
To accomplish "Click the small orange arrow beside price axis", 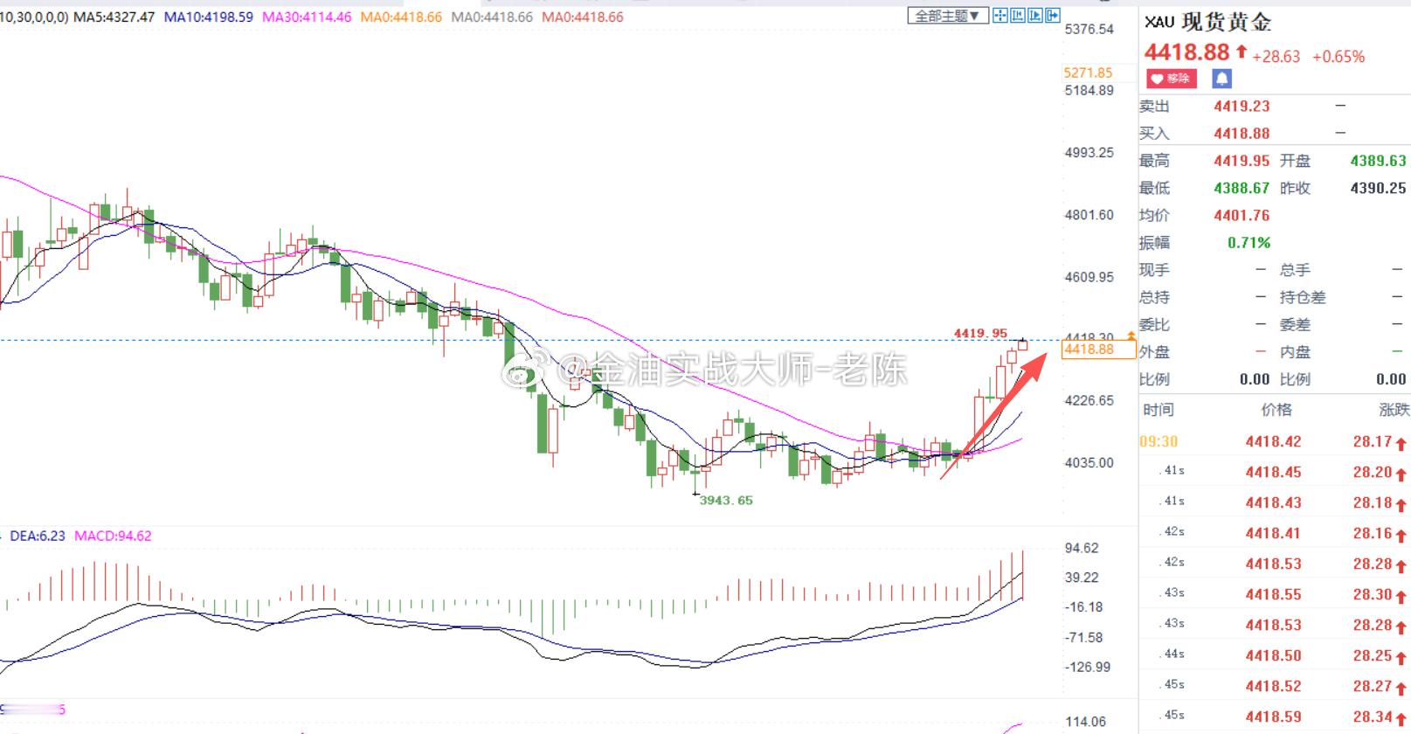I will (x=1131, y=336).
